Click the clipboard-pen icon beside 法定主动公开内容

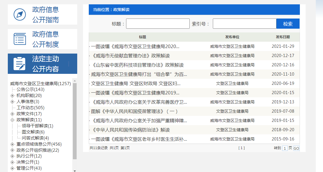coord(19,63)
